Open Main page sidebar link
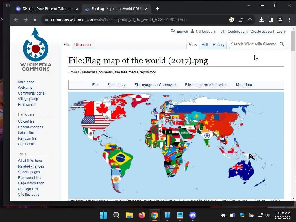The height and width of the screenshot is (222, 296). (x=26, y=82)
